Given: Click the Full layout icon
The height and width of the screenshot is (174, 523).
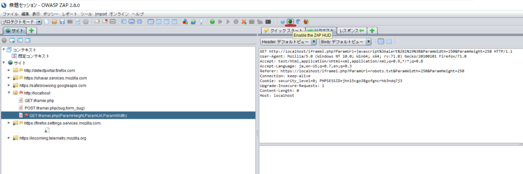Looking at the screenshot, I should click(139, 22).
